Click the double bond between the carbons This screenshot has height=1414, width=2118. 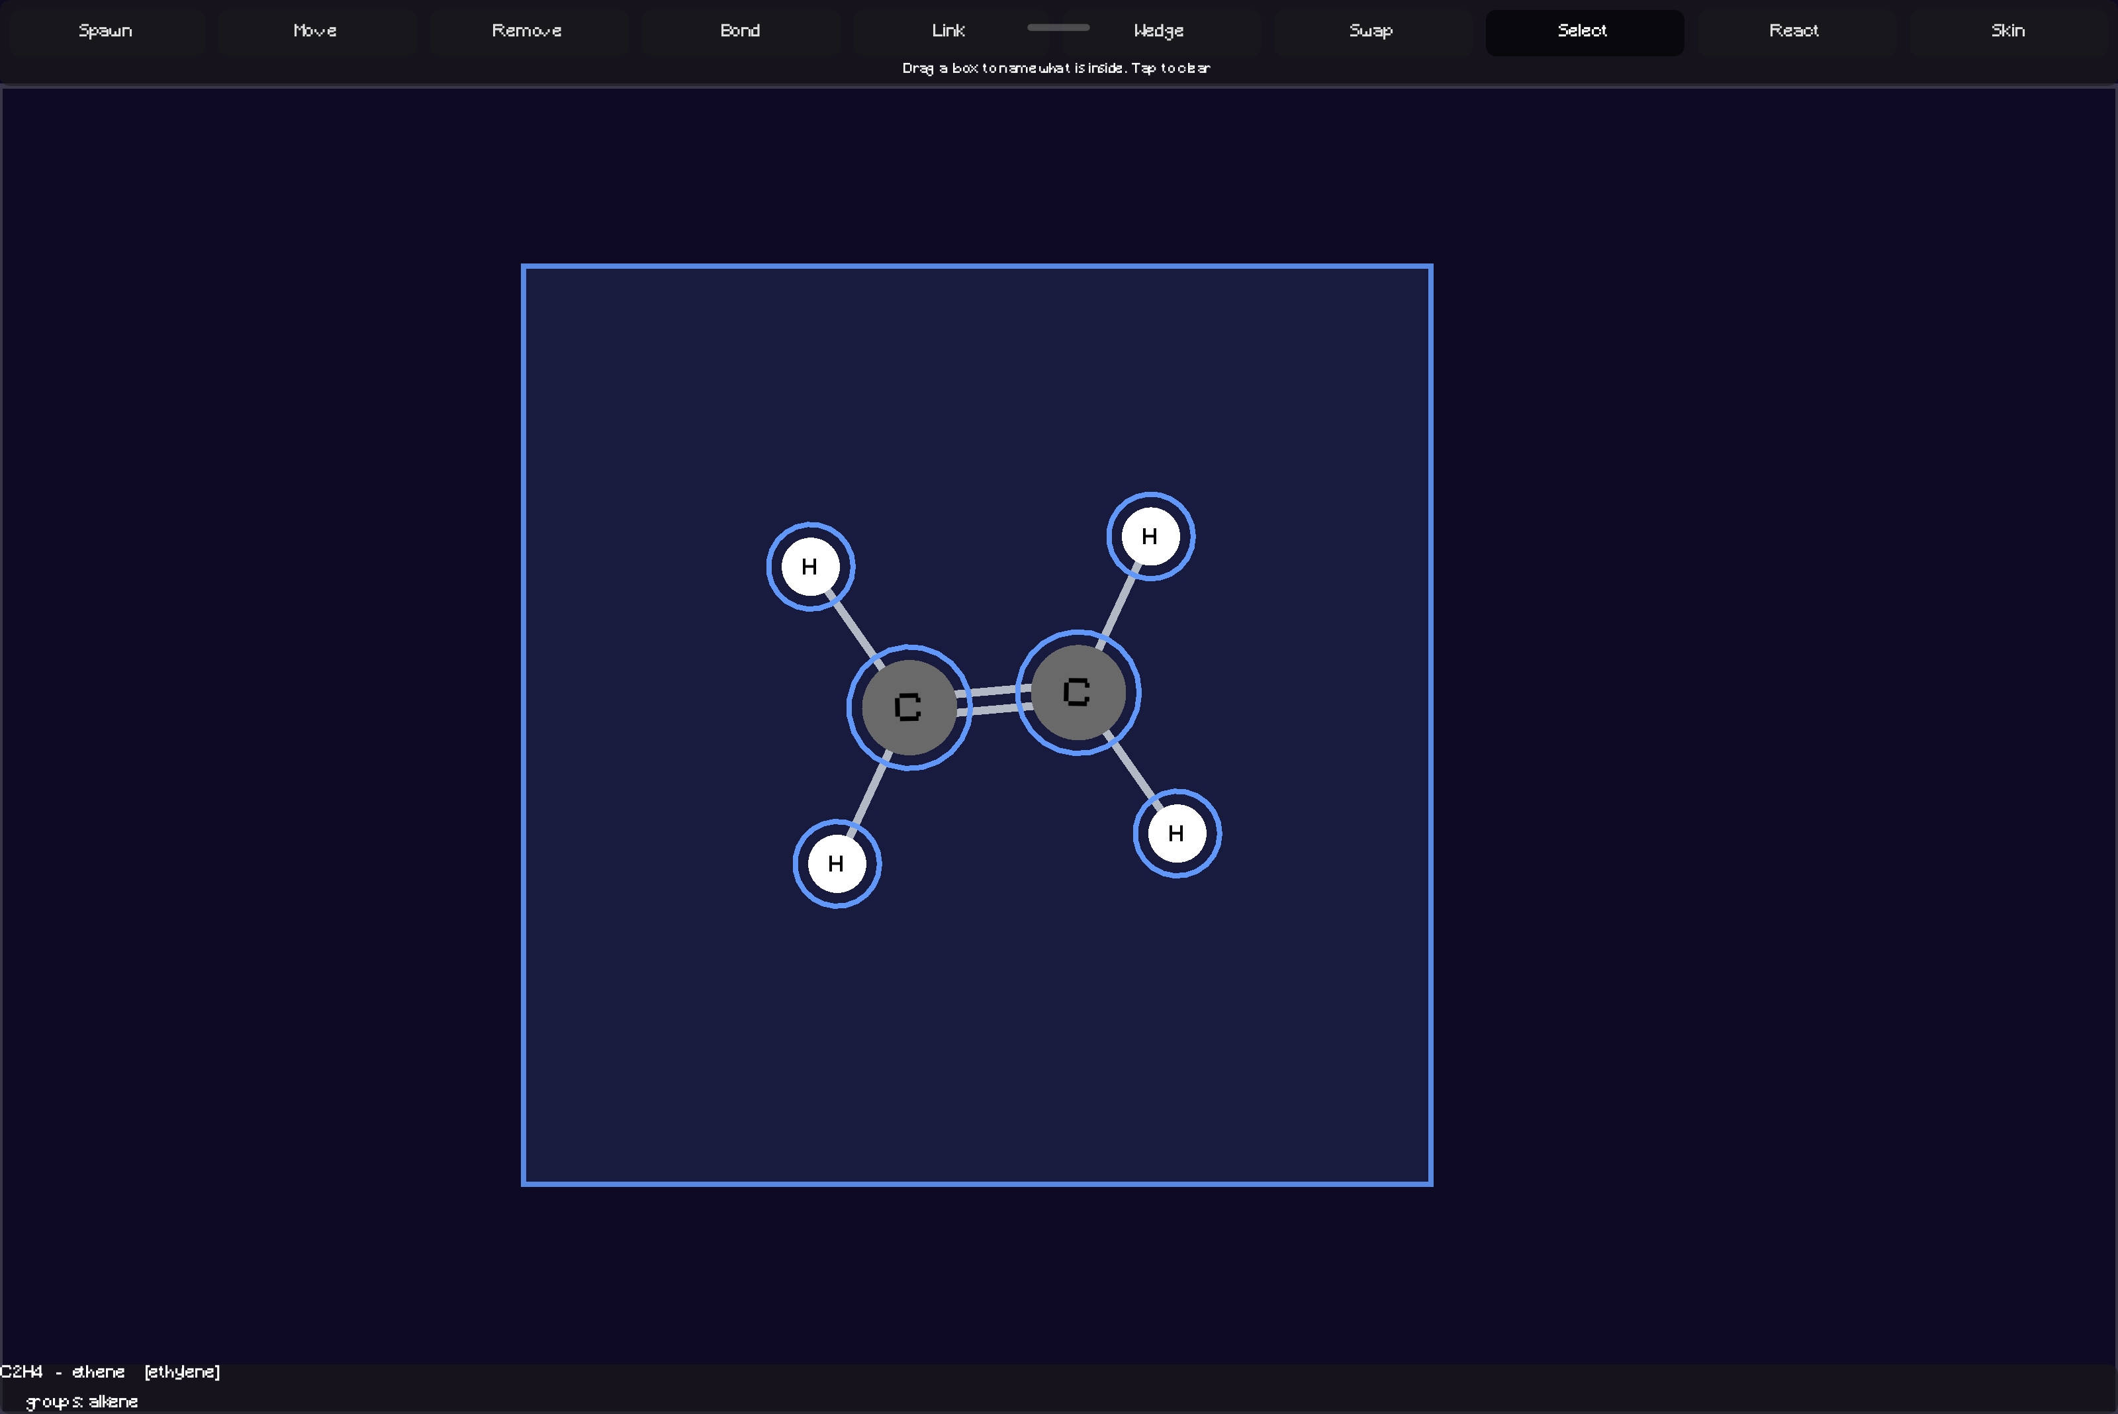(993, 700)
